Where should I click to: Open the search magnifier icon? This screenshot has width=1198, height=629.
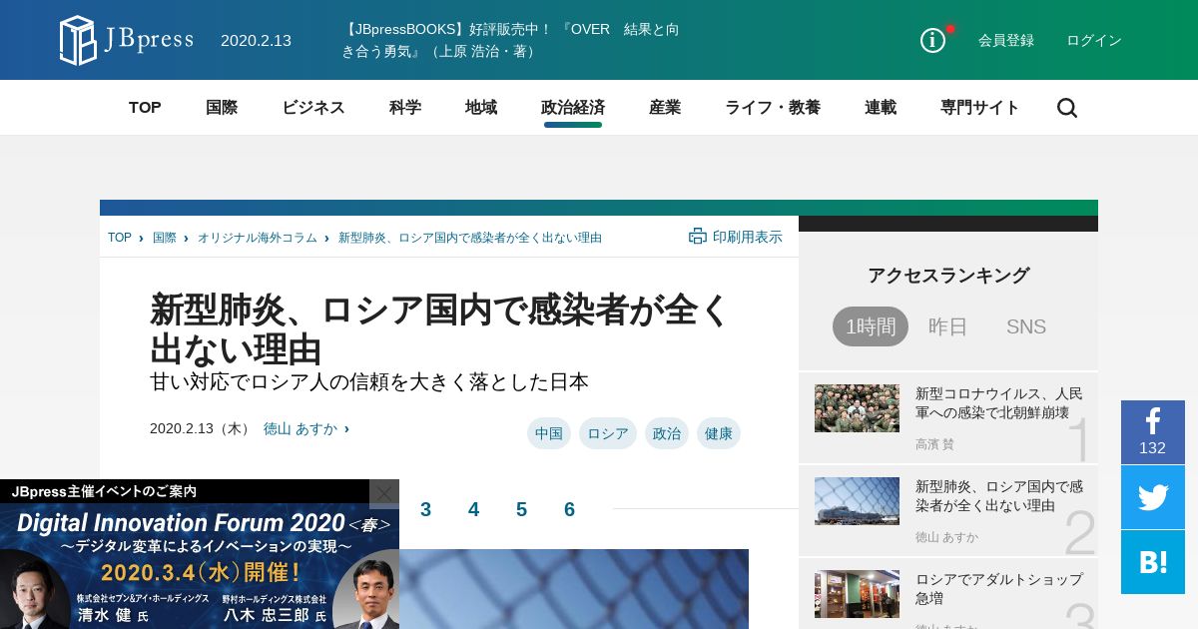click(1067, 108)
